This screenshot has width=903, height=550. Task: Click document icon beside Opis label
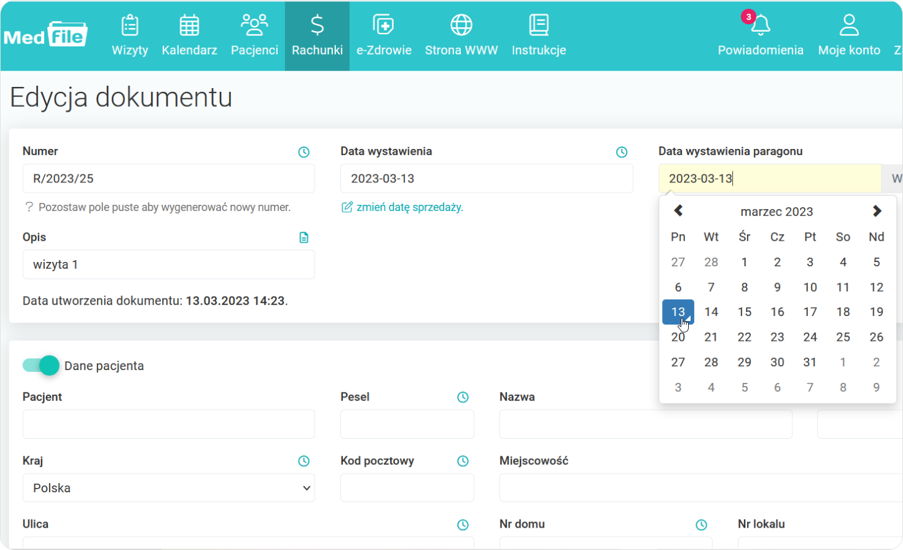point(304,238)
